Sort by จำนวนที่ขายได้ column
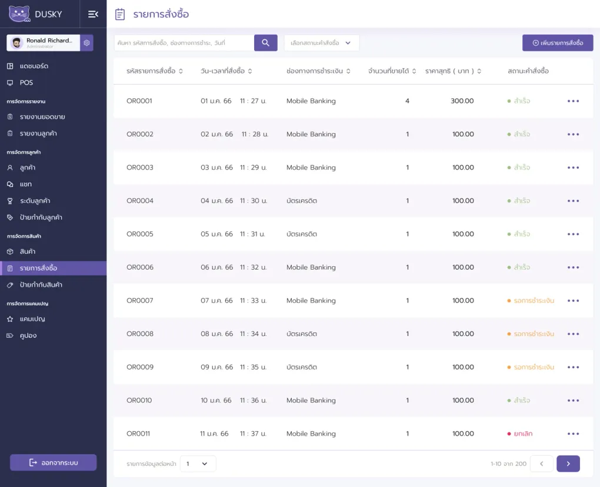The height and width of the screenshot is (487, 600). point(414,71)
